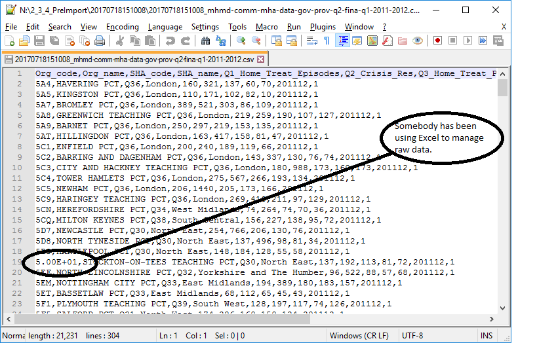The width and height of the screenshot is (537, 343).
Task: Click the Save Recorded Macro icon
Action: point(498,41)
